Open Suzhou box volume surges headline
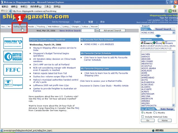Screen dimensions: 178x133 (53, 76)
